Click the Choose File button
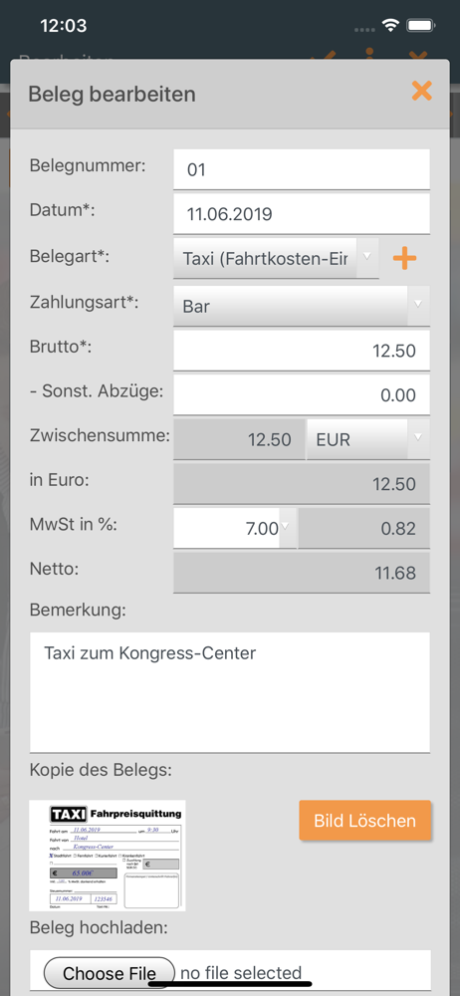The image size is (460, 996). pos(110,972)
